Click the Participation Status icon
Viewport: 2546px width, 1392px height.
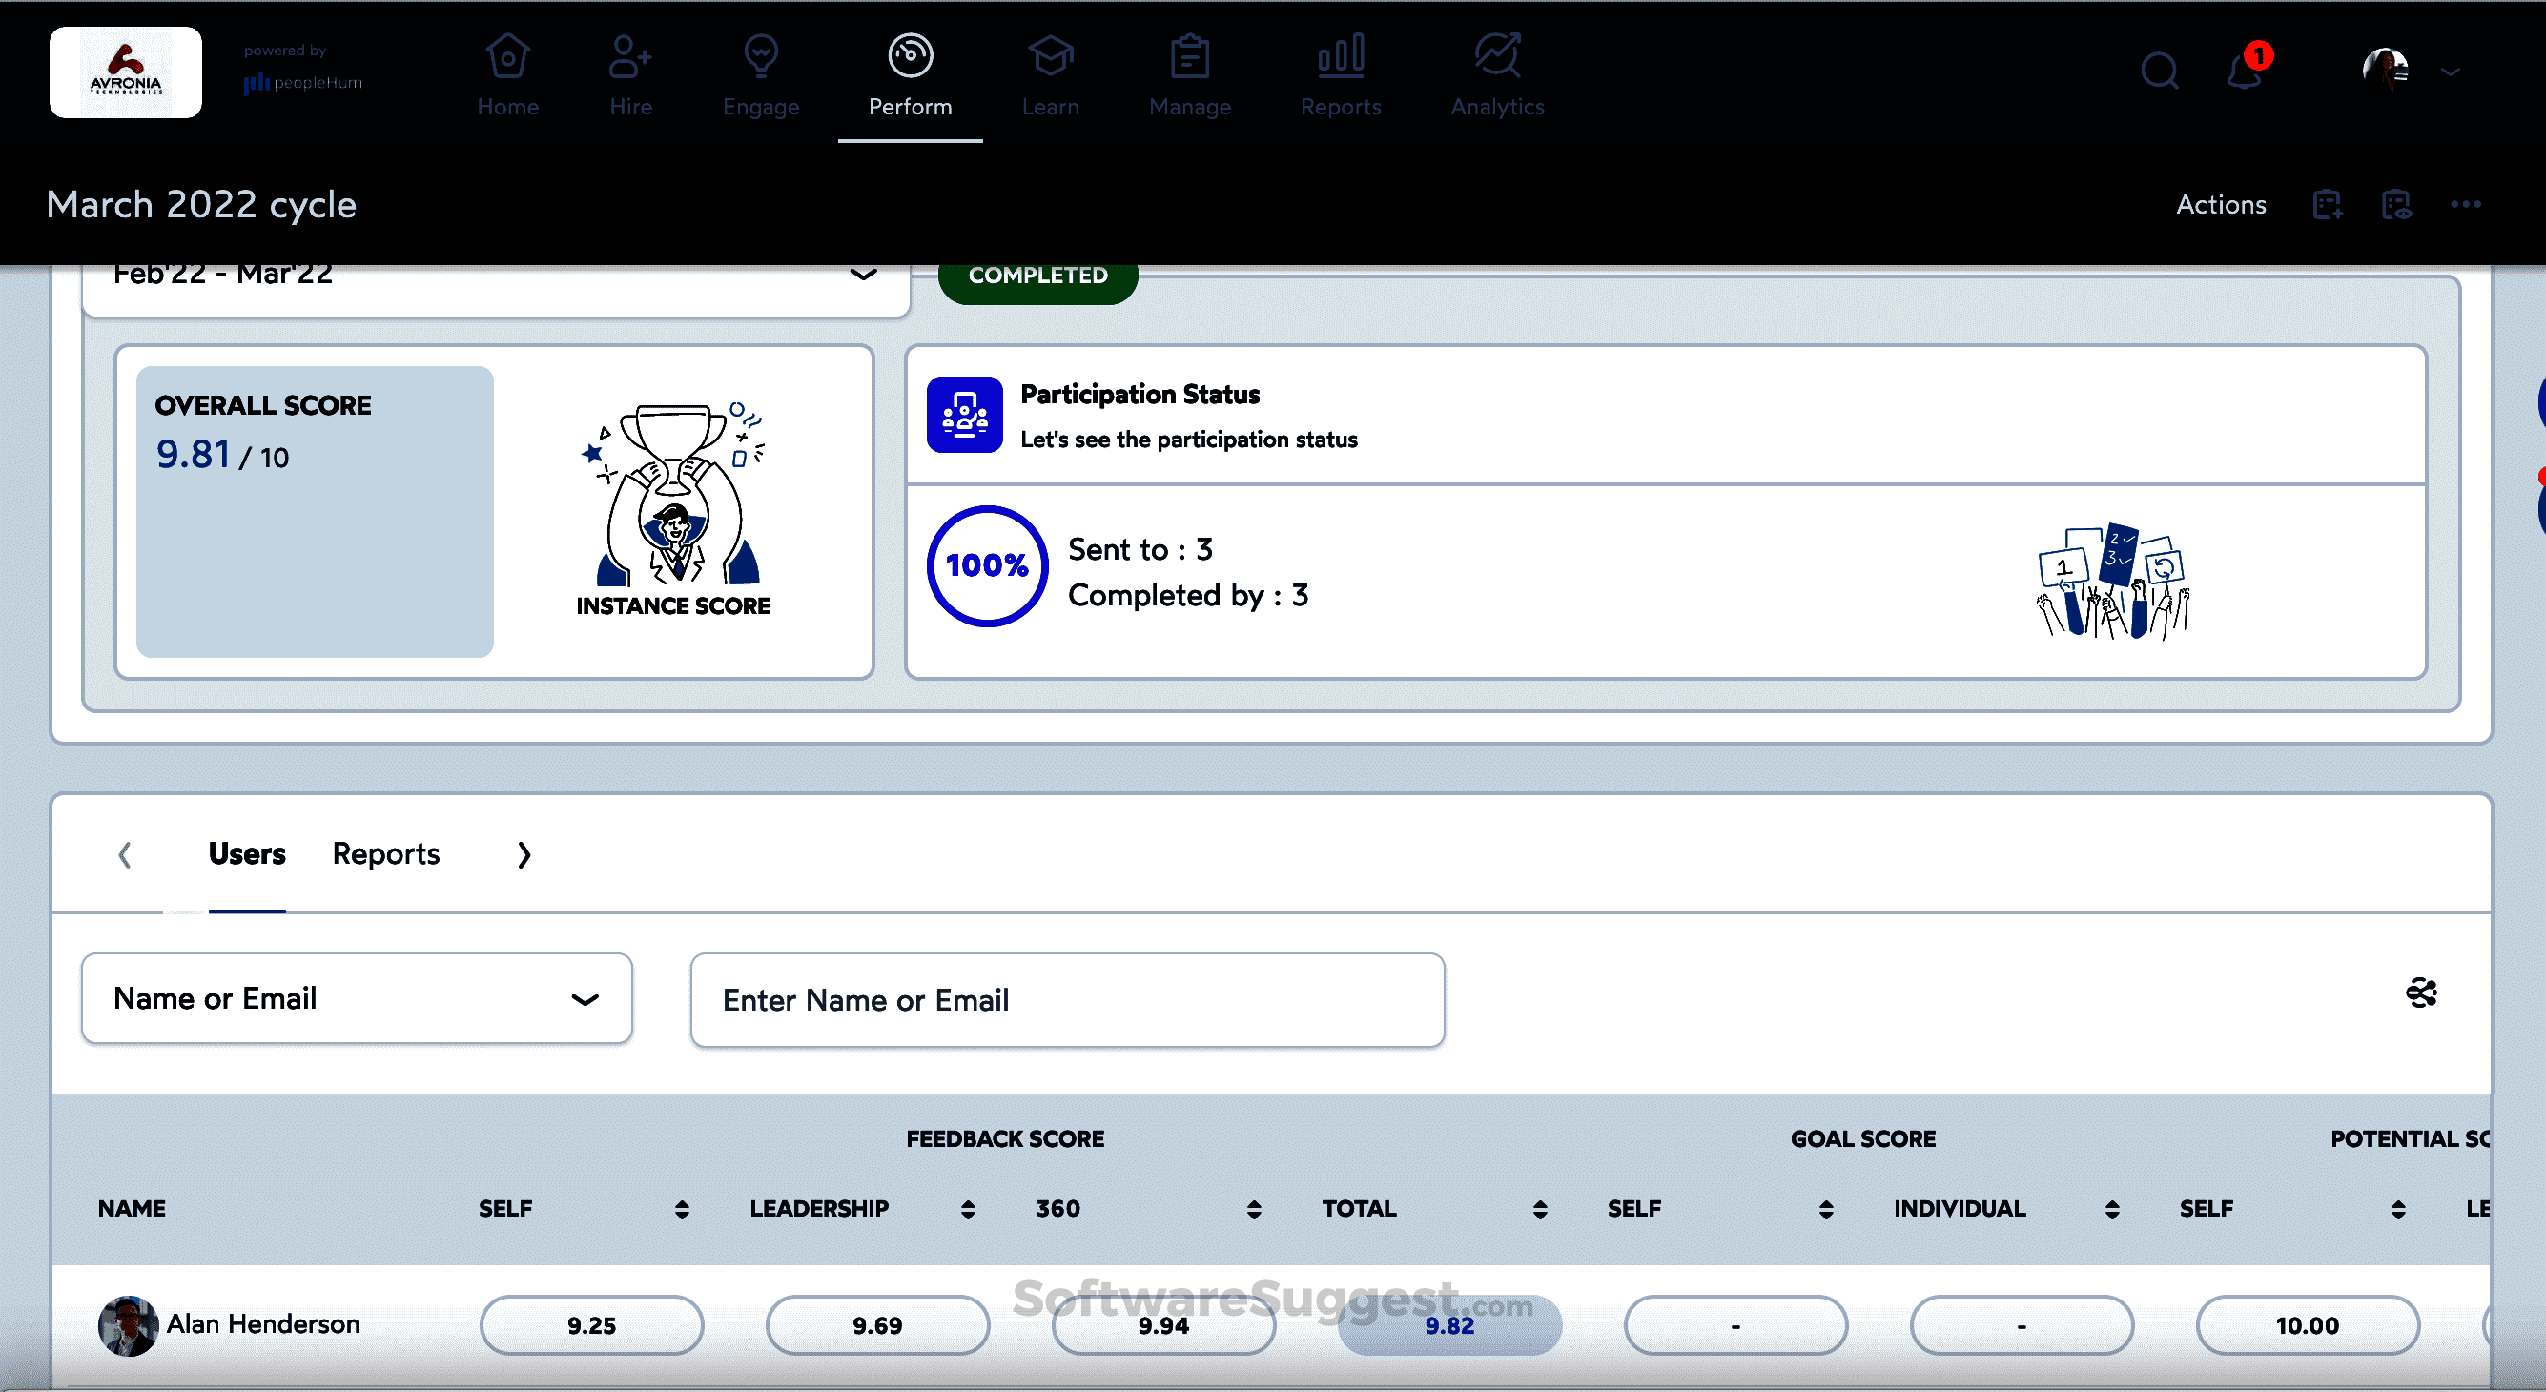[x=965, y=415]
